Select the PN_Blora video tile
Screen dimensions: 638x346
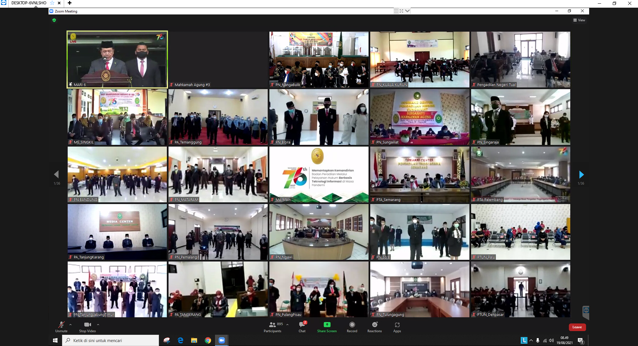[319, 117]
